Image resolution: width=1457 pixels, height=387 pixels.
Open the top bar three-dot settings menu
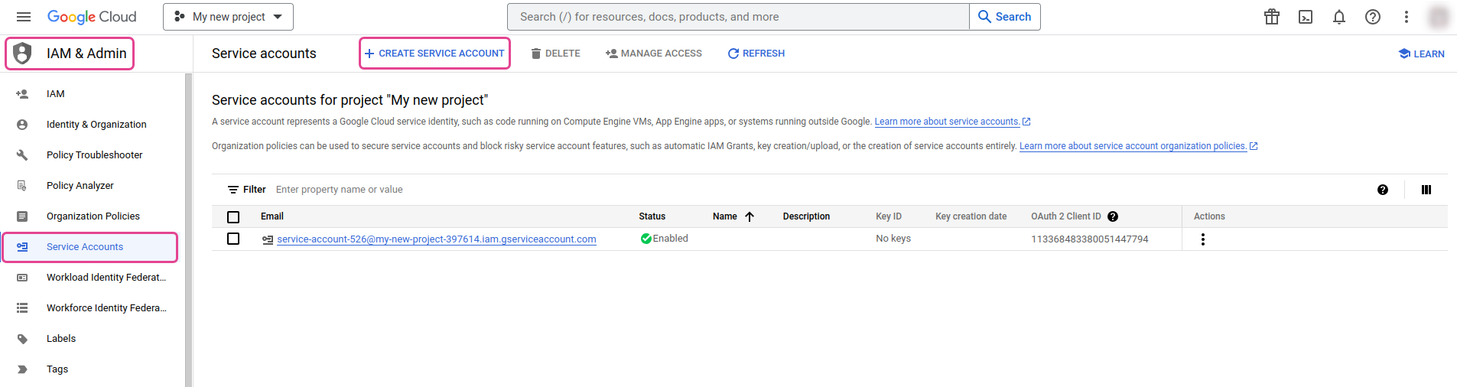click(1407, 17)
